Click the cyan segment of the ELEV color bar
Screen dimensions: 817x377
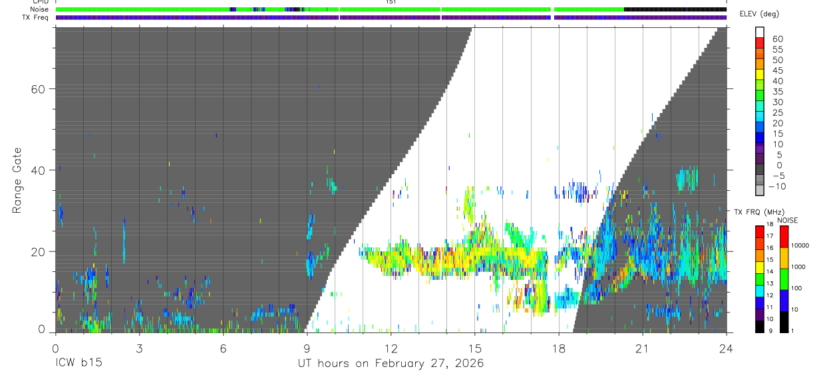click(x=760, y=116)
